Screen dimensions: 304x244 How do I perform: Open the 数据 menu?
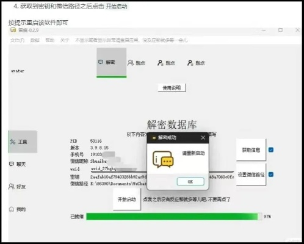(35, 40)
